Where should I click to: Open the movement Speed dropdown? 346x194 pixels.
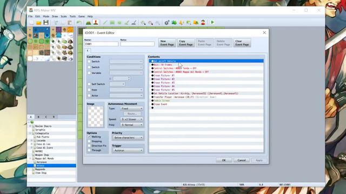(x=132, y=119)
